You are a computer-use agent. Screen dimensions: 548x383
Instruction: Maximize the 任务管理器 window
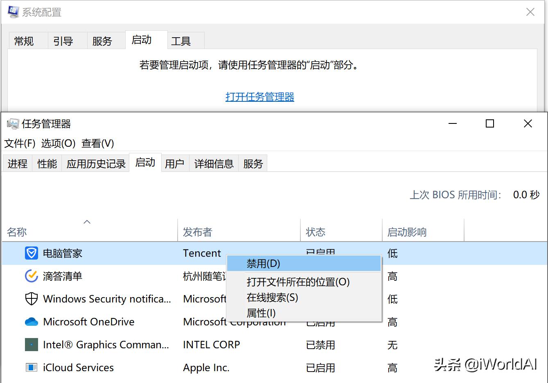(x=490, y=123)
